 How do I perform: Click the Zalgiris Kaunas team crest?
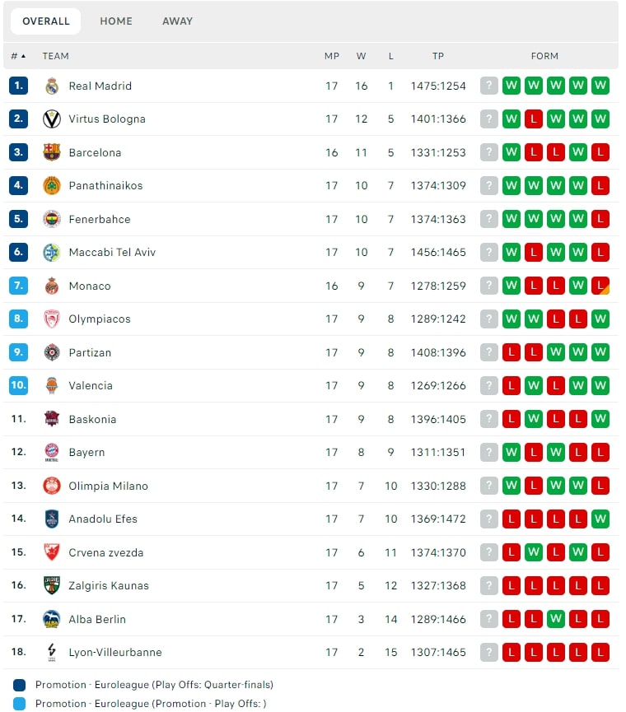pos(52,585)
